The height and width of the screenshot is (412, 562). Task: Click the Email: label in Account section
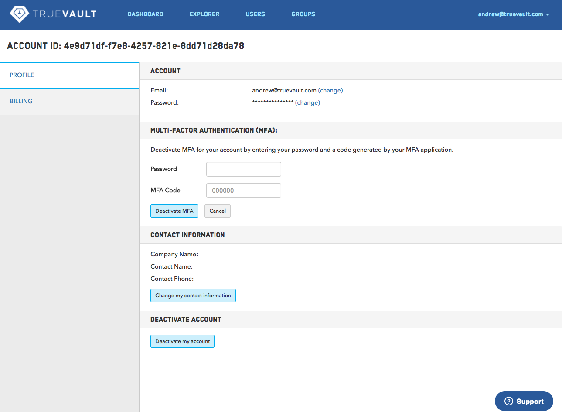click(x=159, y=90)
